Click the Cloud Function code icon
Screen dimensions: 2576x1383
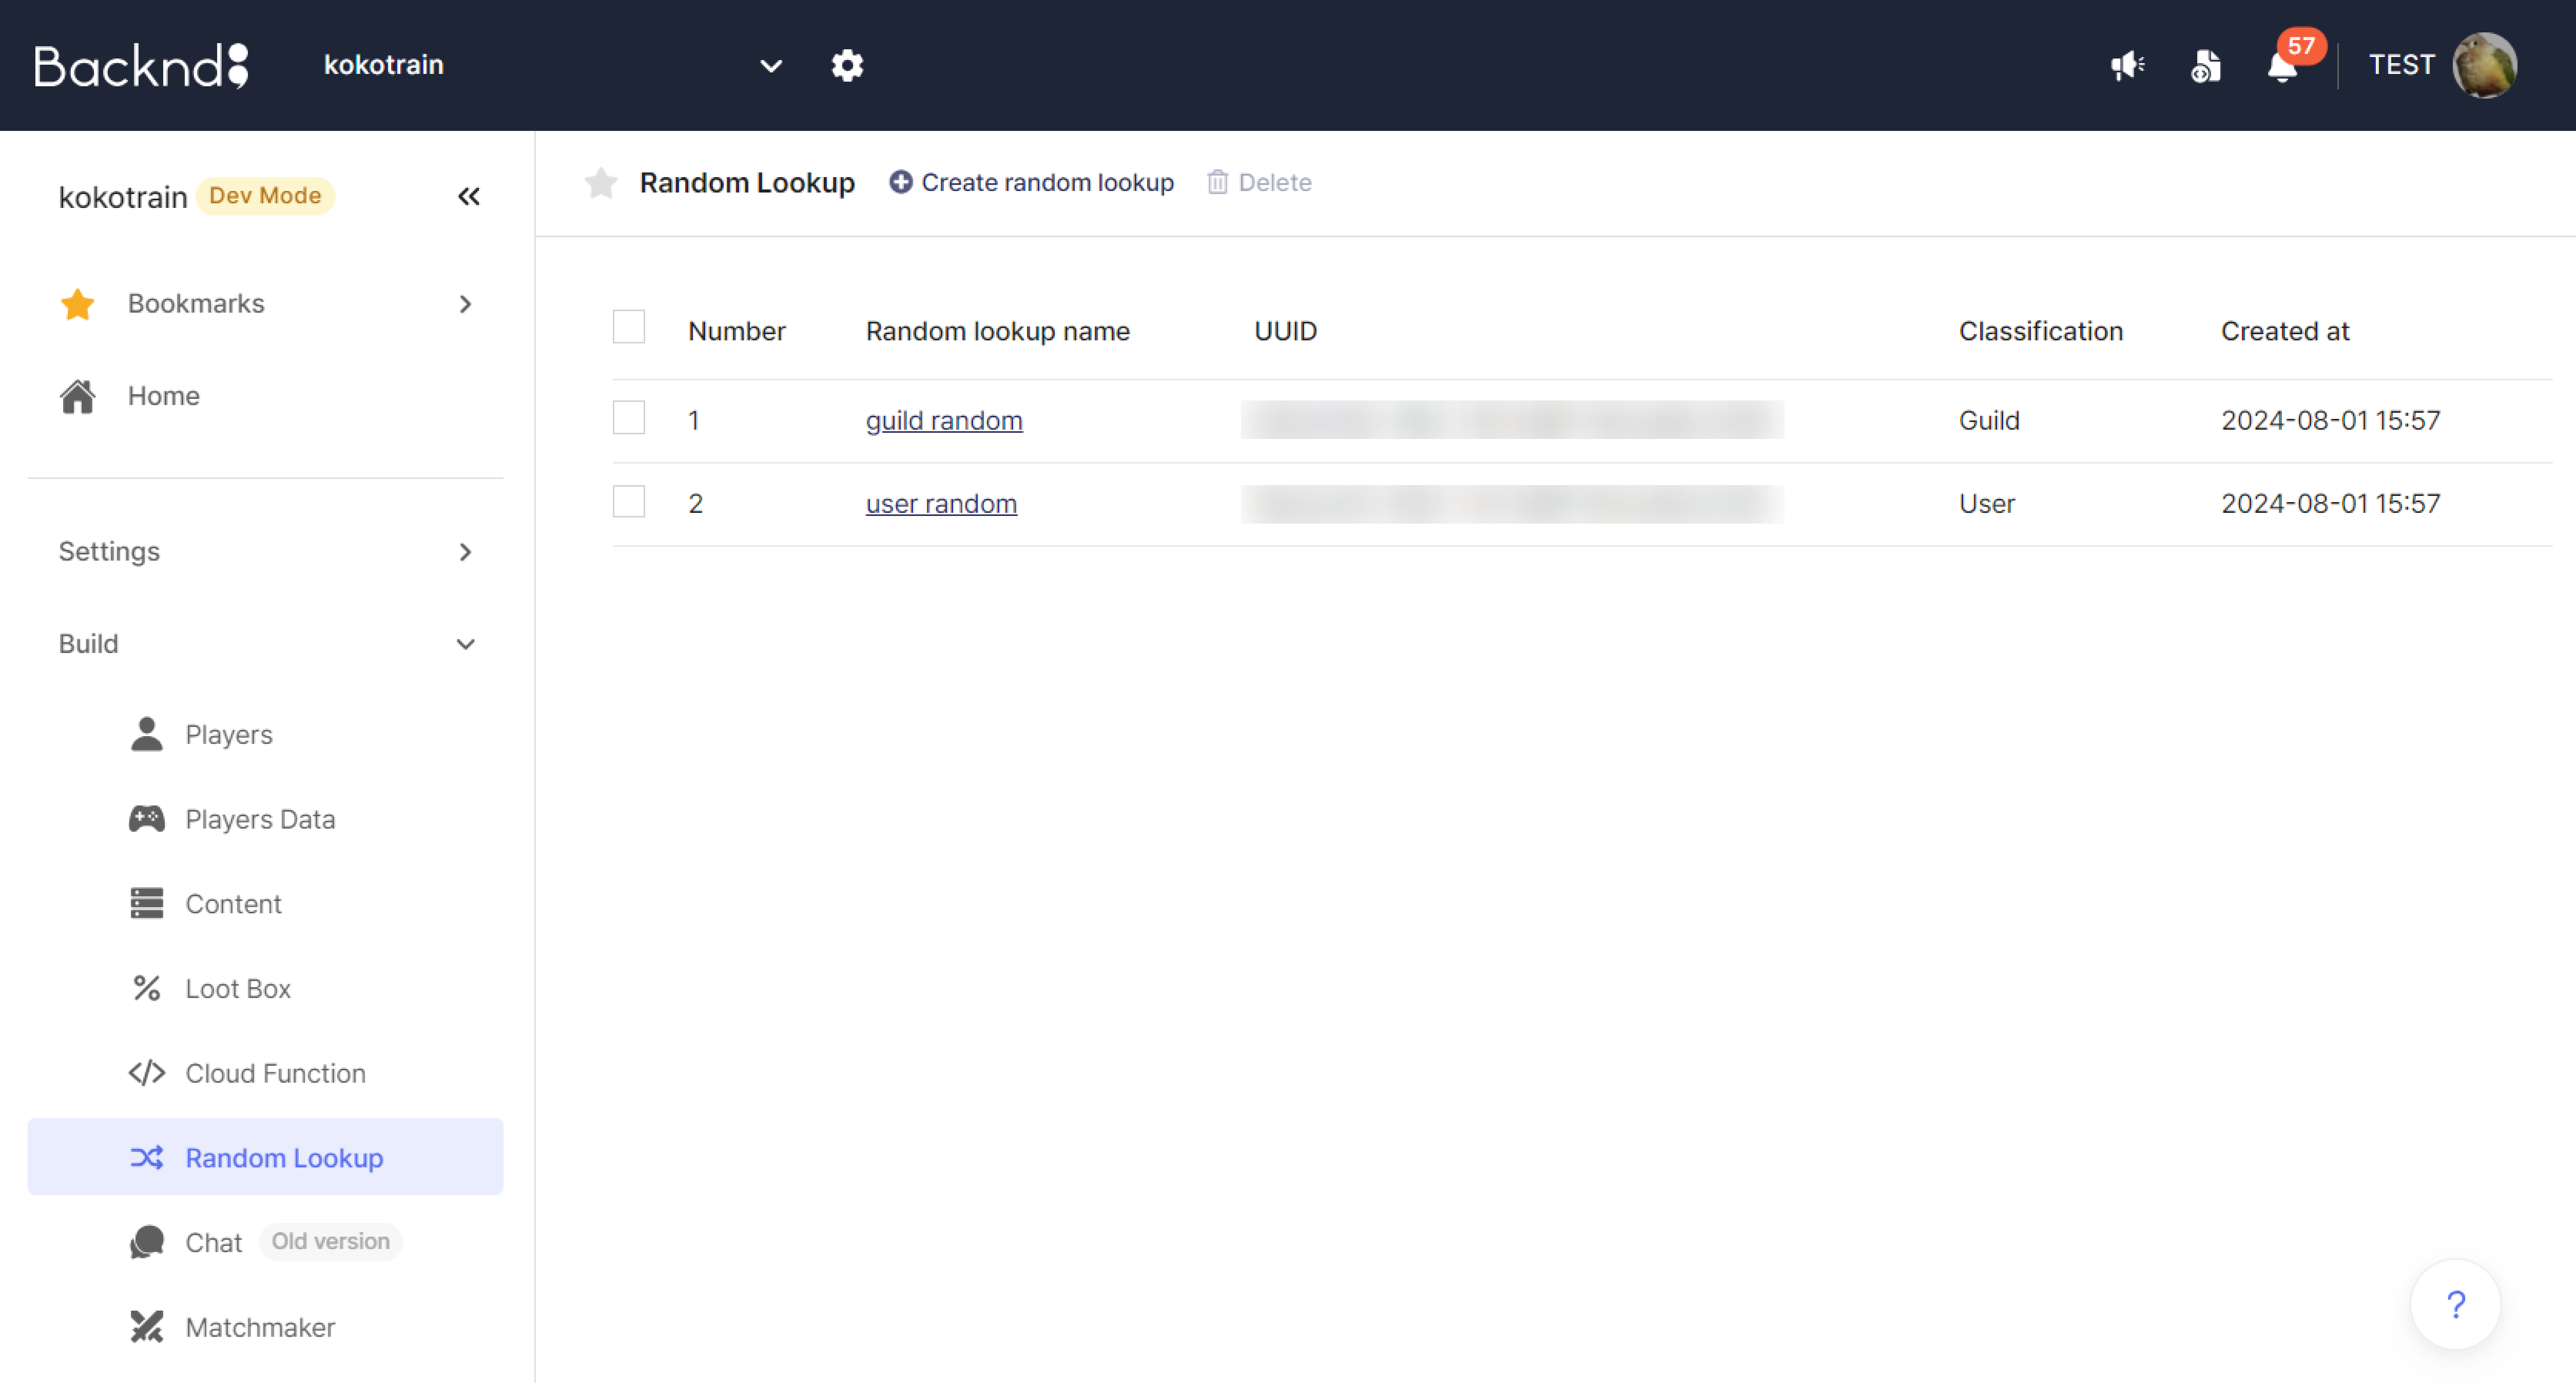(147, 1073)
